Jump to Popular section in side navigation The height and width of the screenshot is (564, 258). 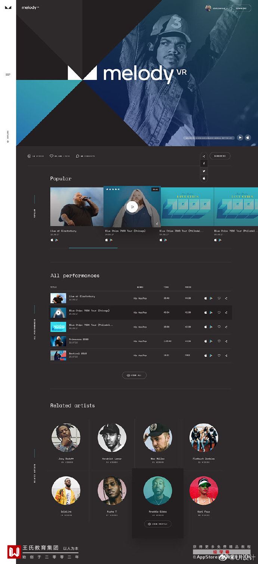[35, 213]
